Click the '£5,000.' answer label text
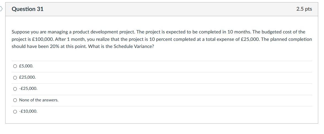The height and width of the screenshot is (134, 324). click(26, 66)
